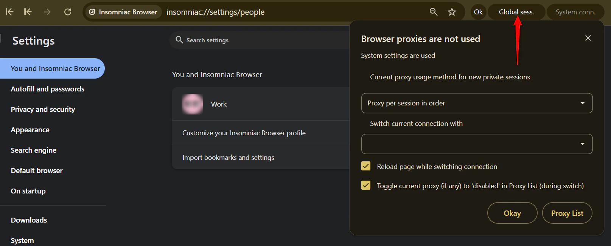Click 'System settings are used' text
This screenshot has height=246, width=611.
[x=398, y=56]
